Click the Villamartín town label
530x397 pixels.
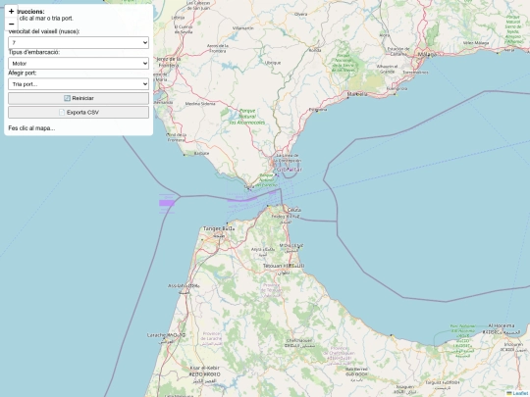pyautogui.click(x=243, y=28)
